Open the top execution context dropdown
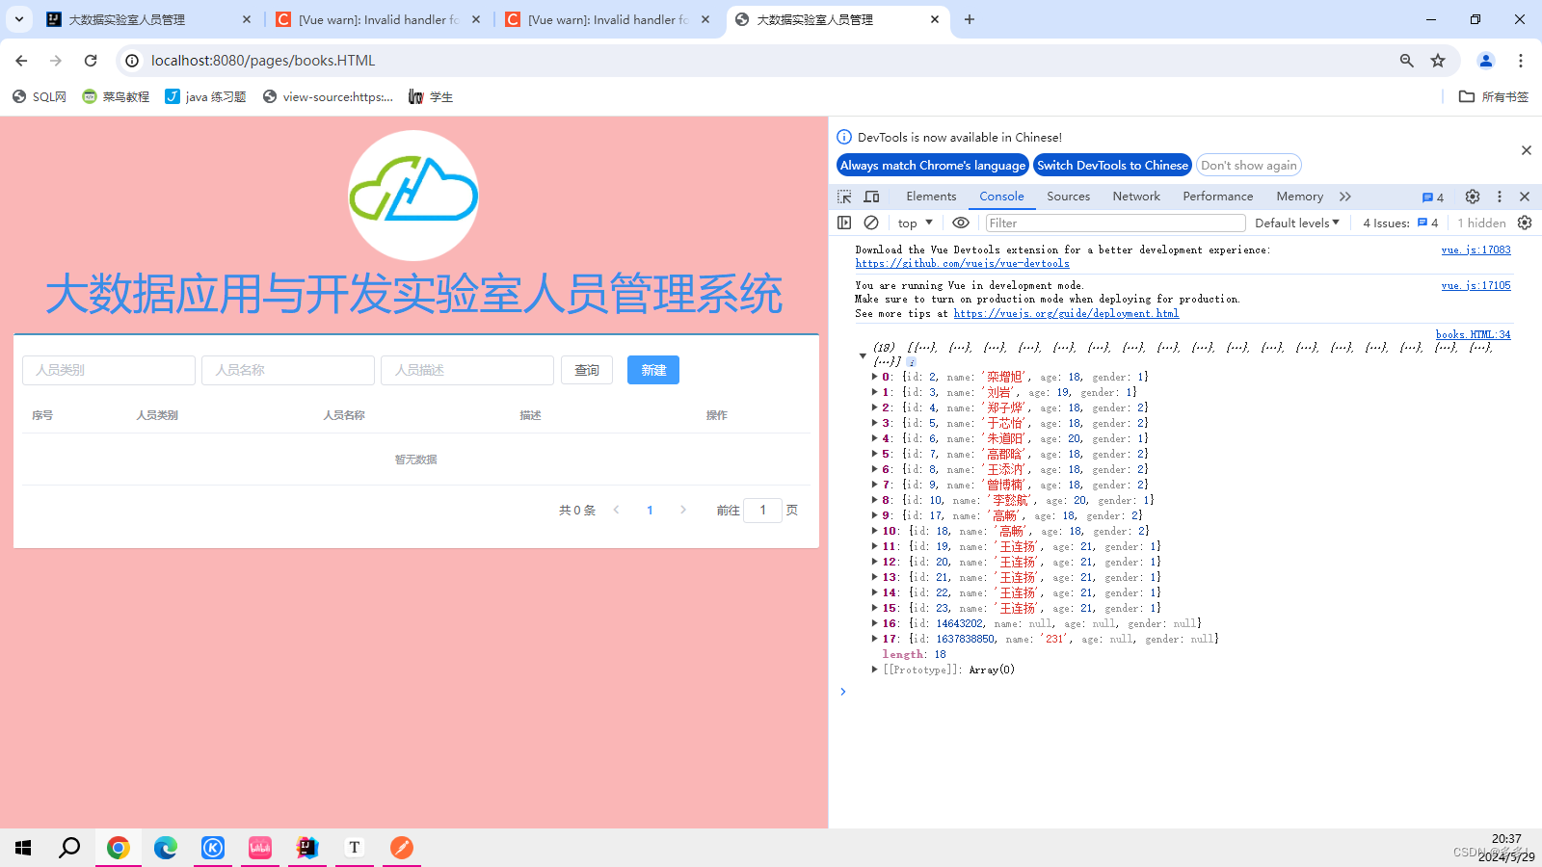 pyautogui.click(x=915, y=223)
